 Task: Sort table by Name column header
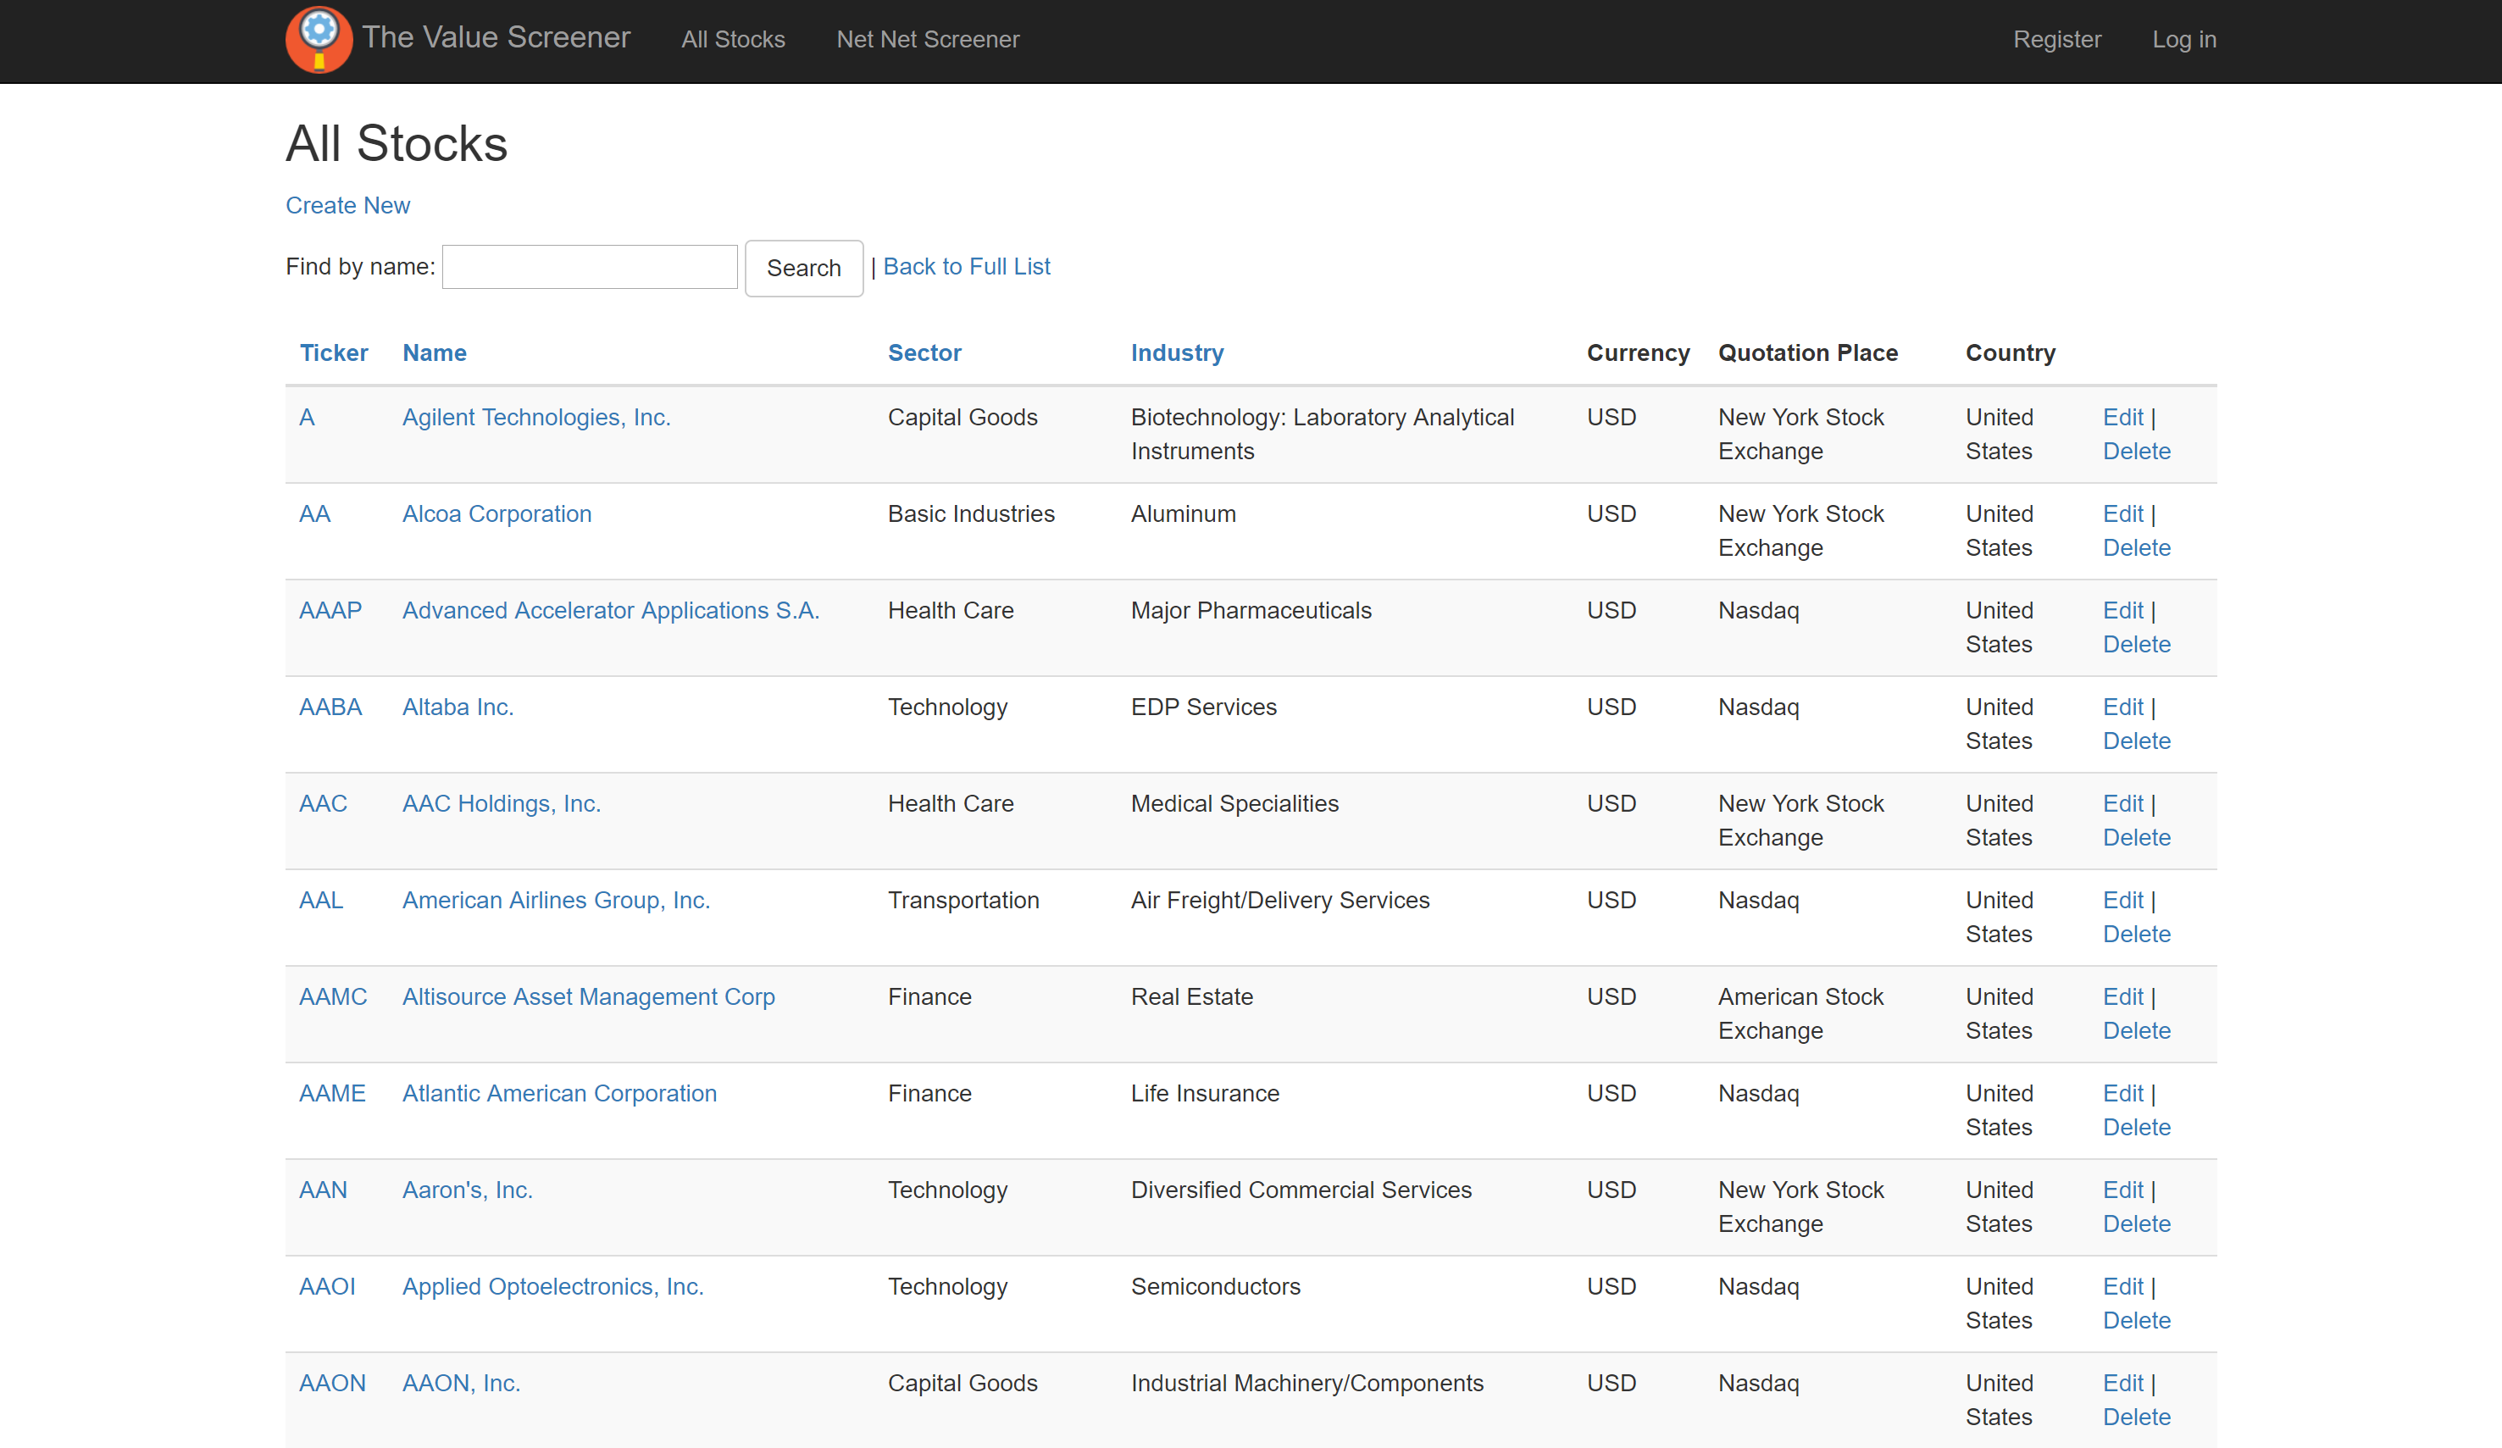[x=434, y=352]
